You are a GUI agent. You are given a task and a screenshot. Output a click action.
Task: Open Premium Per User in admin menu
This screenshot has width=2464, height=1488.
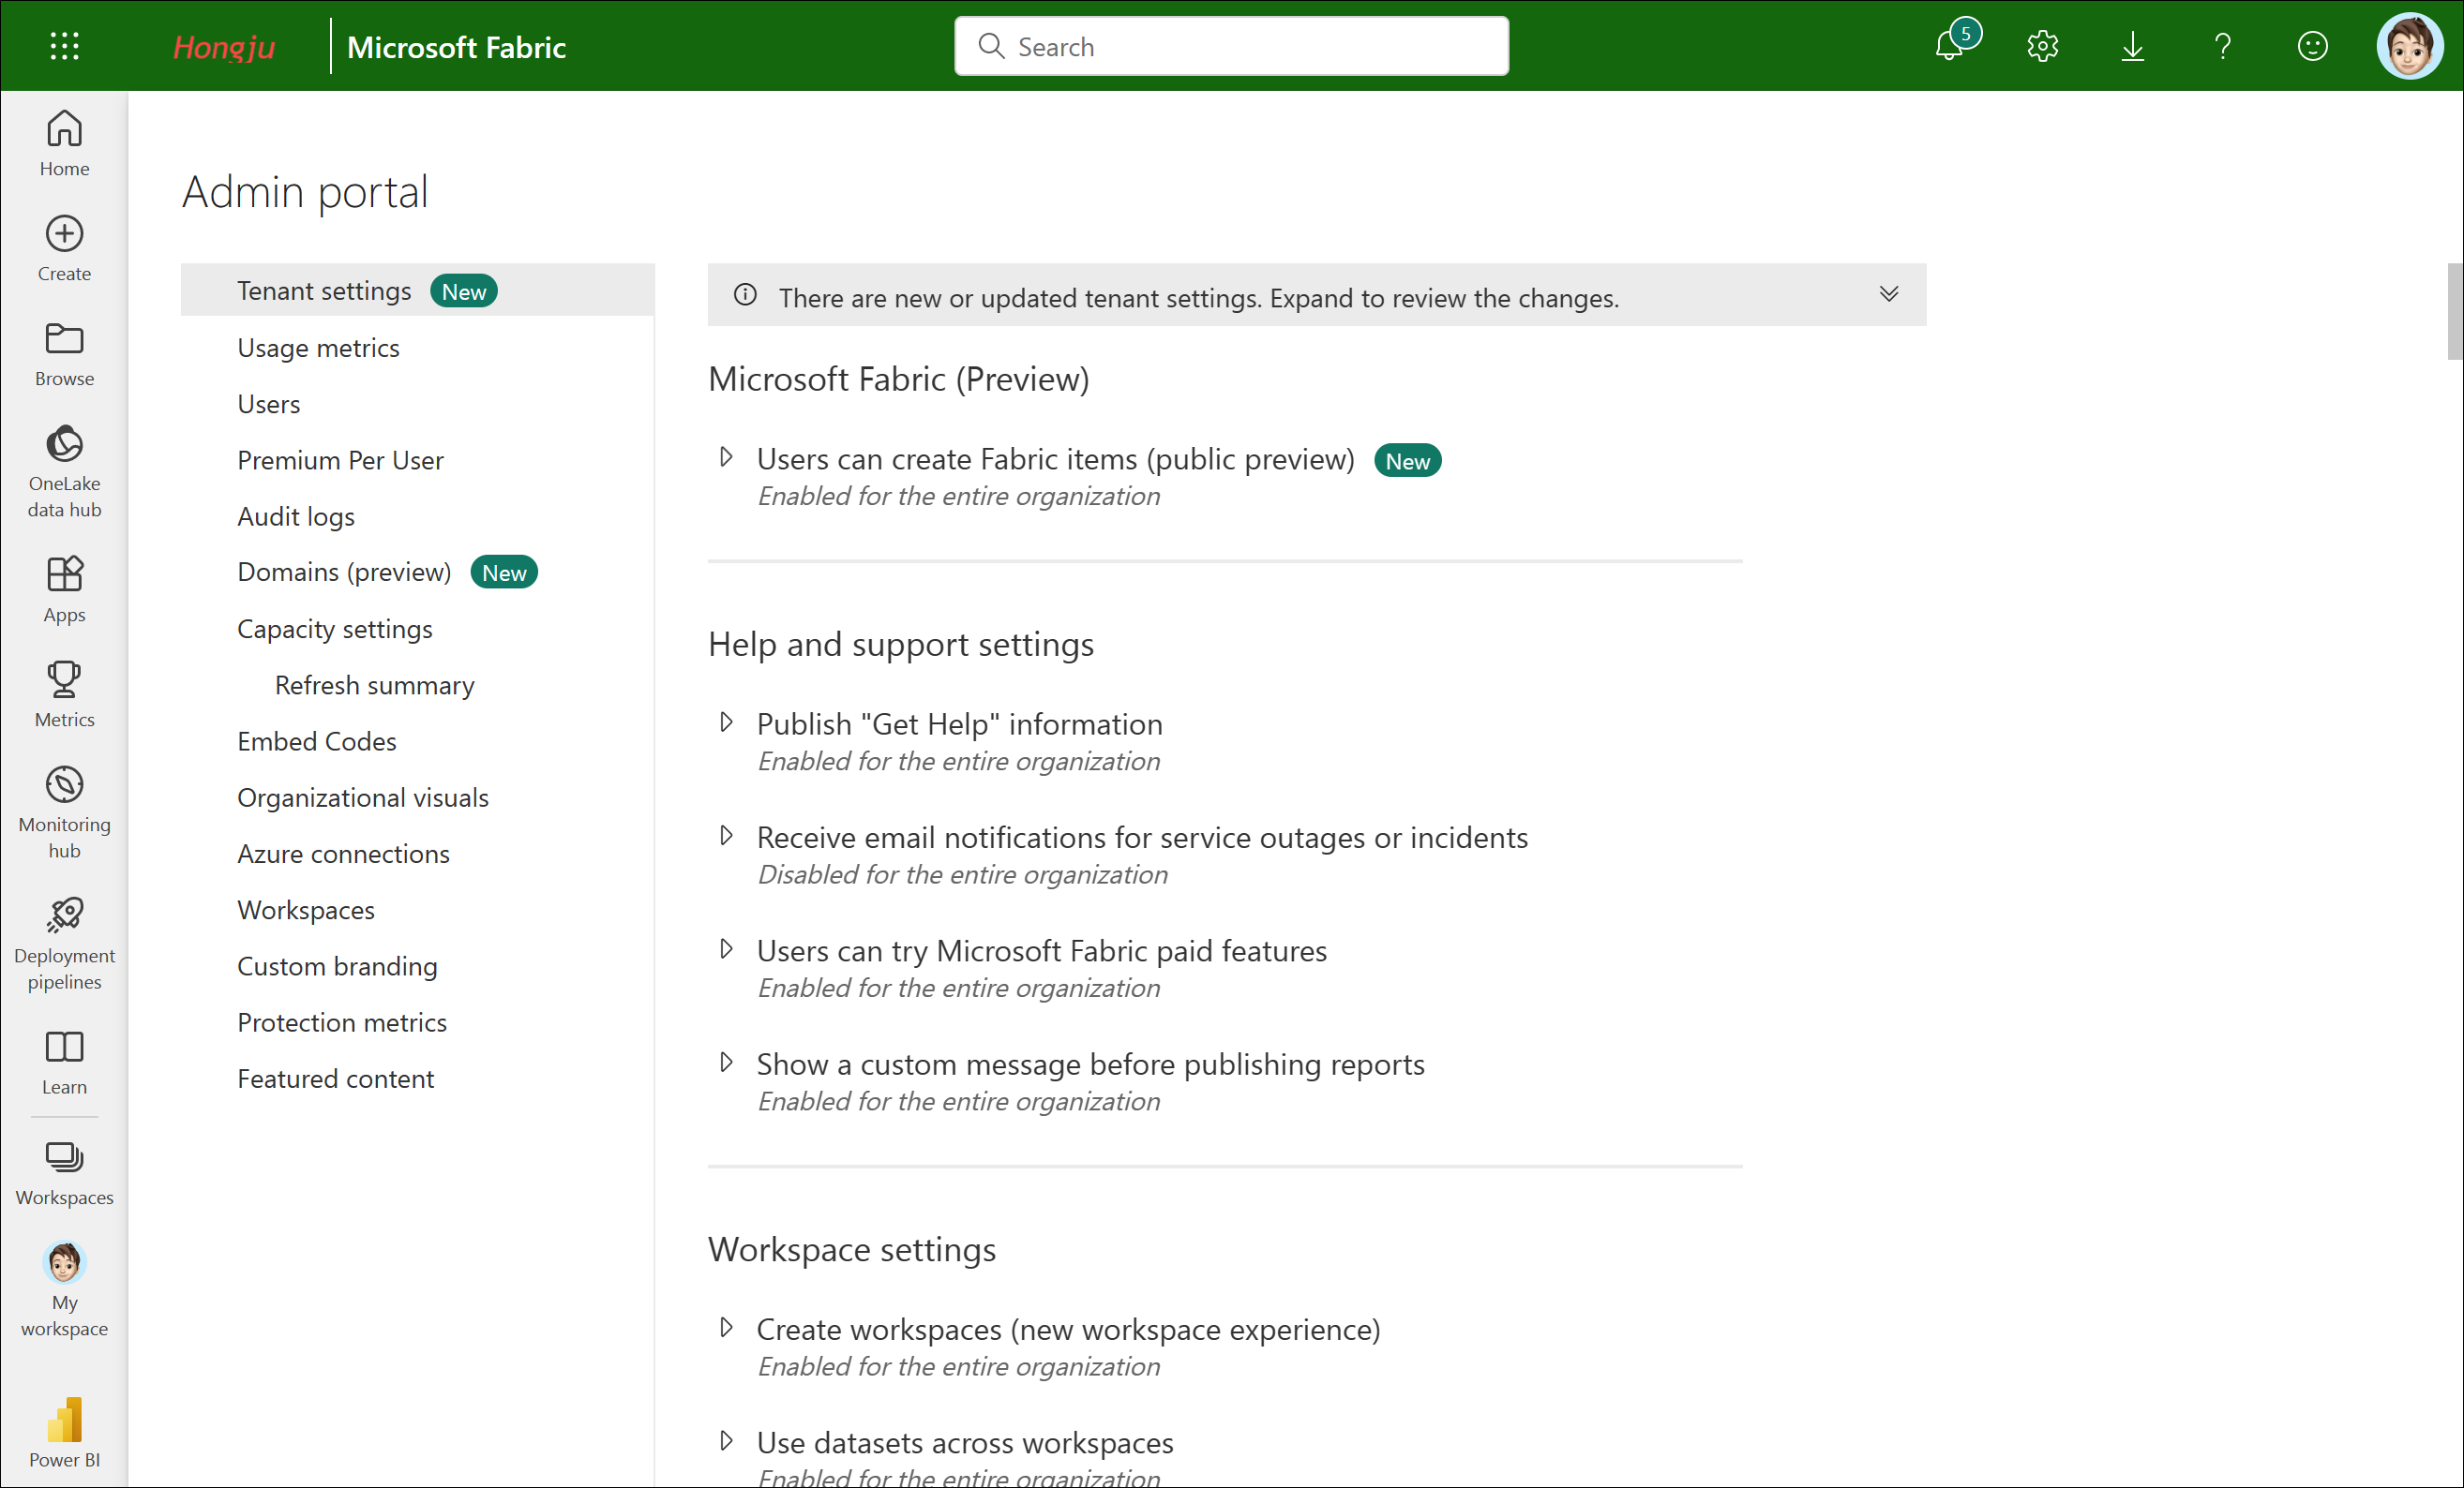point(340,460)
